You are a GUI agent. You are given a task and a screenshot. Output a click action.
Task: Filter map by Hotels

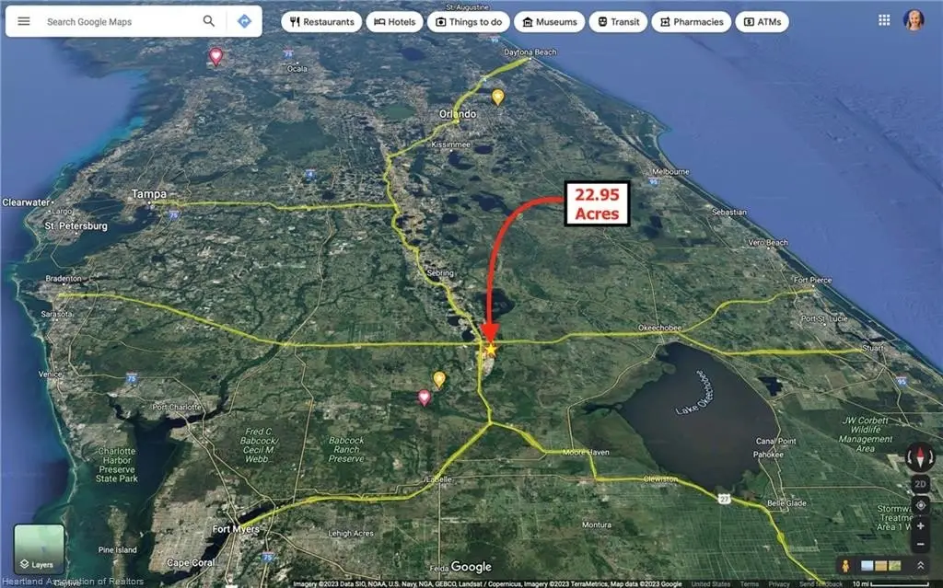(394, 22)
